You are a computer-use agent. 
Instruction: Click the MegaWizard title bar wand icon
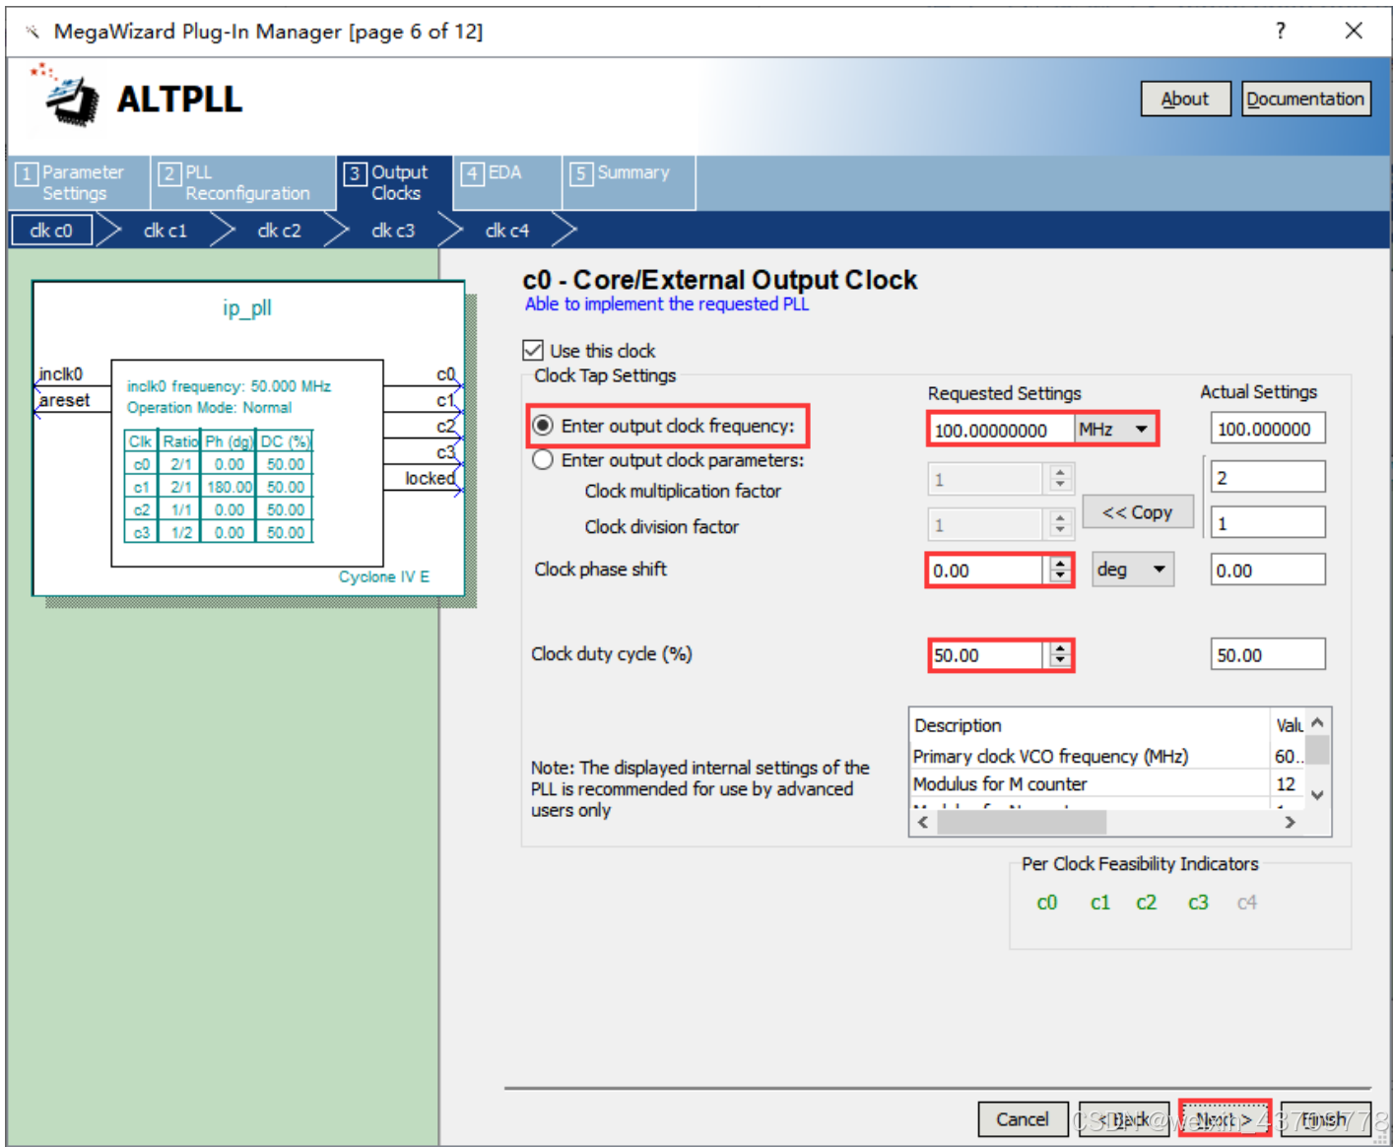[x=32, y=32]
